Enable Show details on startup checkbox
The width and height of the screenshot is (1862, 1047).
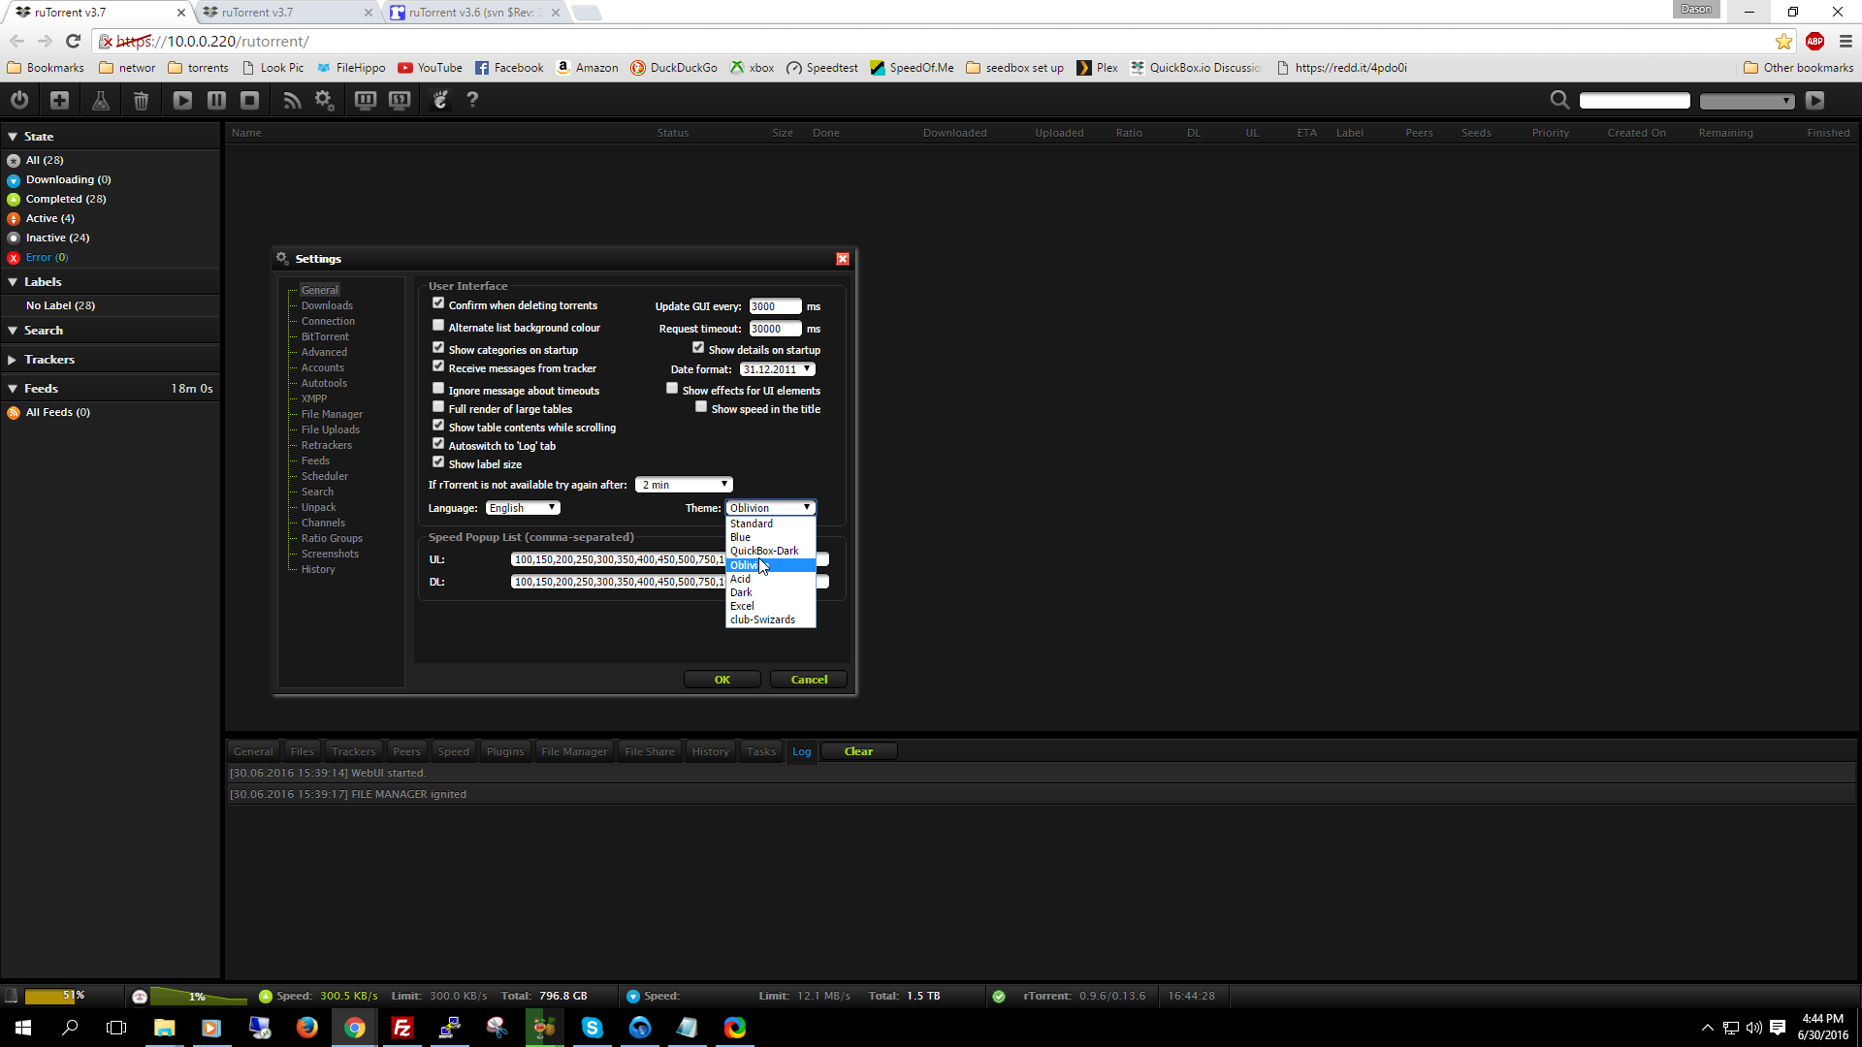pos(697,348)
